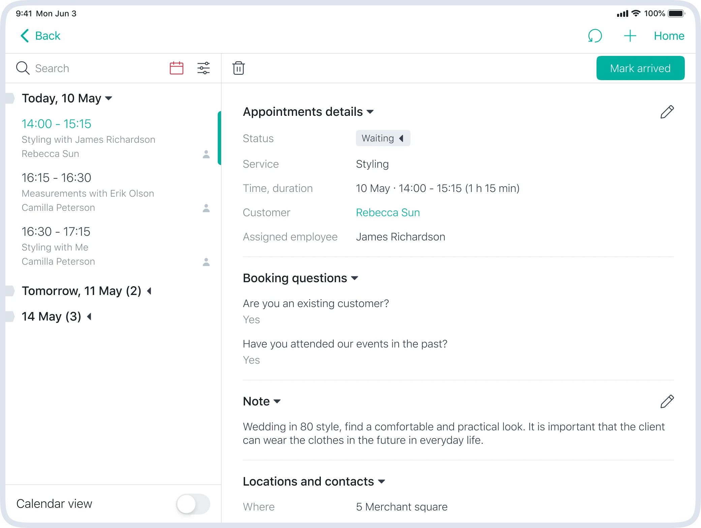Click the Mark arrived button

click(640, 68)
